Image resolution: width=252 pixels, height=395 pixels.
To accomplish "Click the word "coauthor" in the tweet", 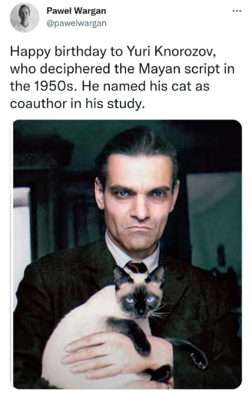I will (38, 103).
